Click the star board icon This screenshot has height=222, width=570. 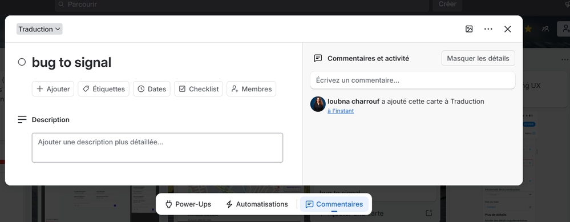pos(528,29)
